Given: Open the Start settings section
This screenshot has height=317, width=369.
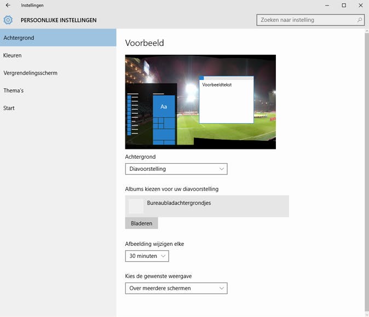Looking at the screenshot, I should tap(58, 108).
